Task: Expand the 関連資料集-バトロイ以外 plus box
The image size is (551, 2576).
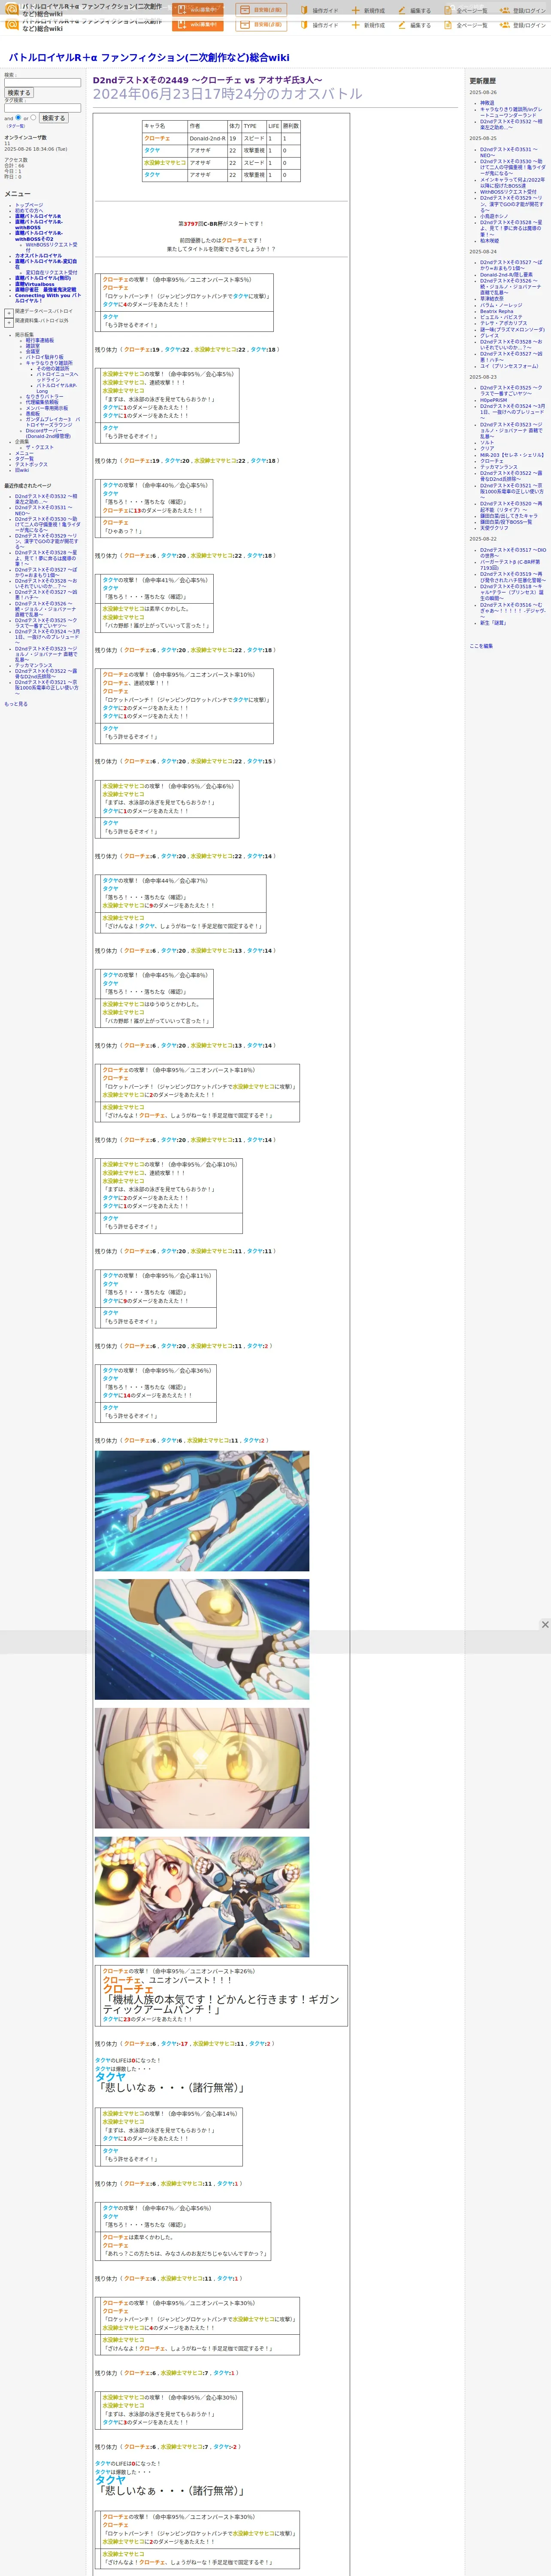Action: [9, 322]
